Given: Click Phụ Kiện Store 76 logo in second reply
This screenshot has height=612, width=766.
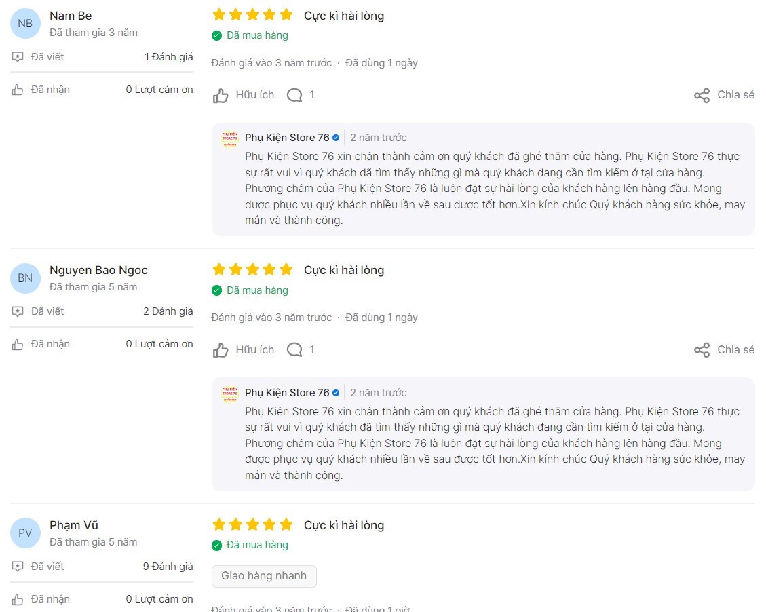Looking at the screenshot, I should (x=229, y=394).
